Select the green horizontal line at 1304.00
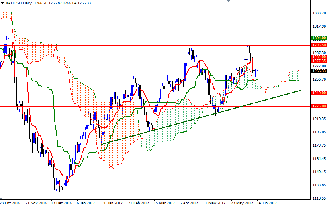Screen dimensions: 327x206 pos(161,38)
